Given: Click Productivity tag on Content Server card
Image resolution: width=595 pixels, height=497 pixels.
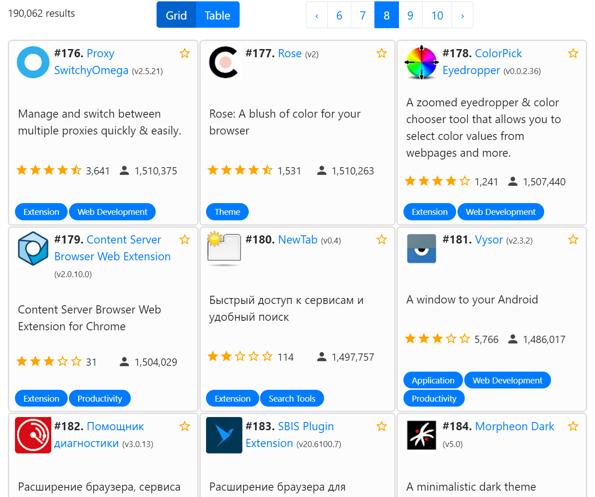Looking at the screenshot, I should click(x=100, y=398).
